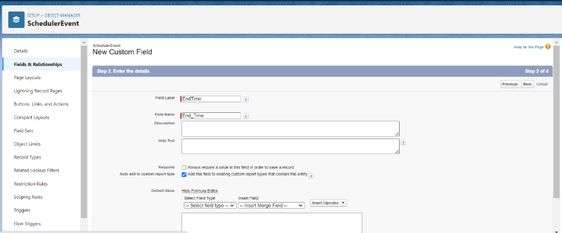Screen dimensions: 562x233
Task: Select Flow Triggers sidebar item
Action: [x=27, y=223]
